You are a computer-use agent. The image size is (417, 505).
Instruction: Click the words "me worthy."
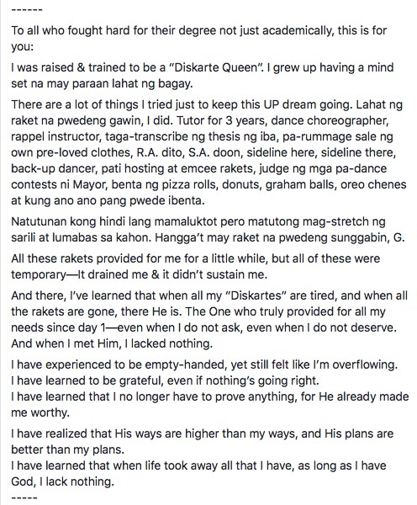click(40, 413)
